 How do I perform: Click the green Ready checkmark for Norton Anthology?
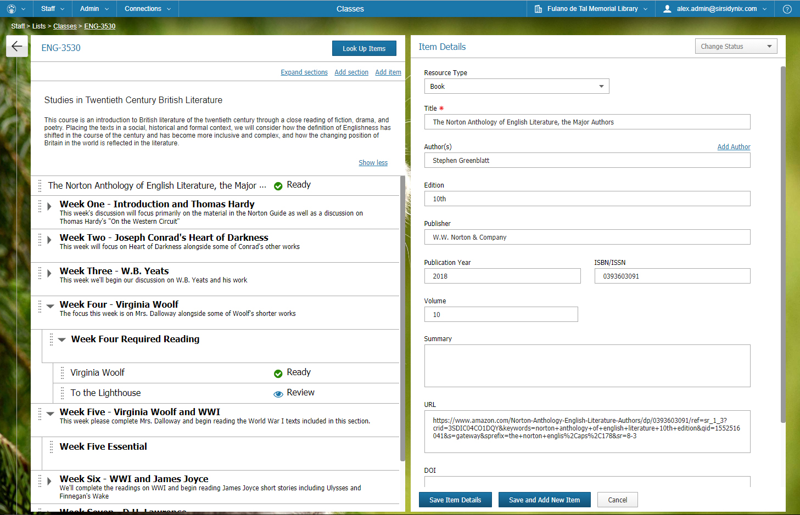278,186
